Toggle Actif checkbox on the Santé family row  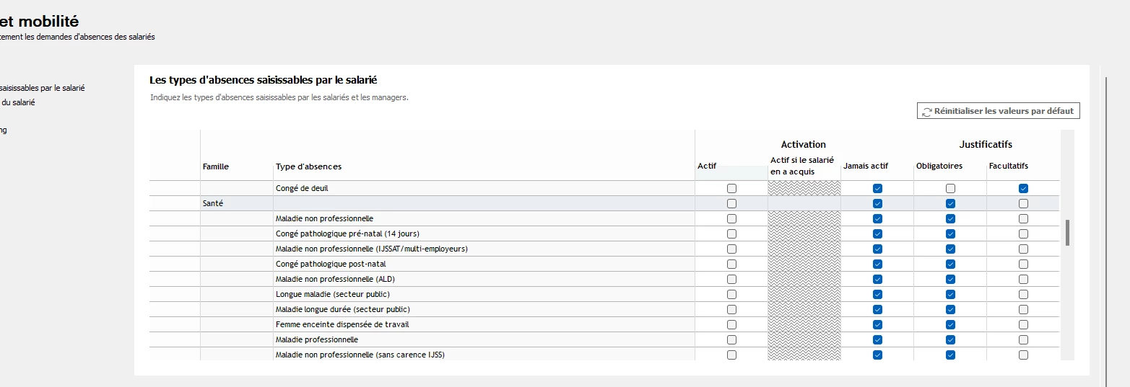[732, 203]
